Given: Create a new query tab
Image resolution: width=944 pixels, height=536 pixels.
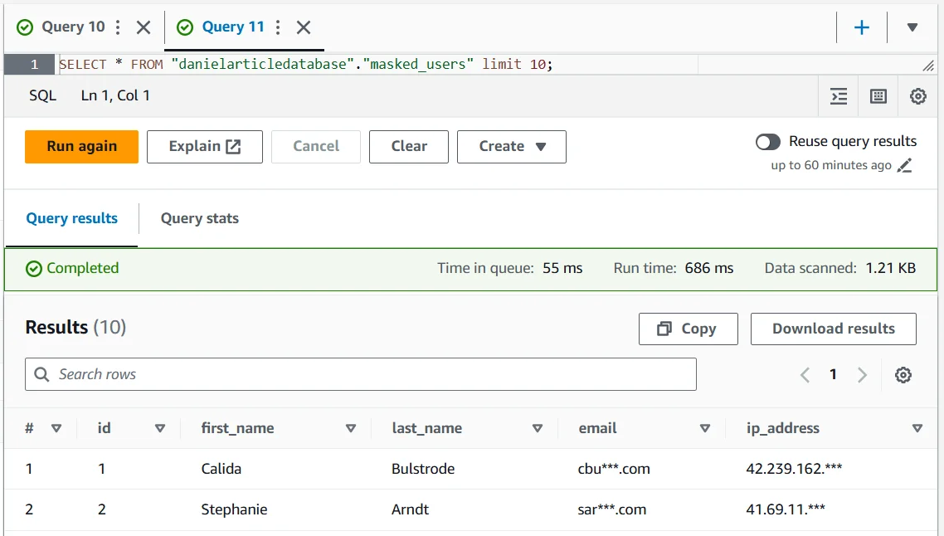Looking at the screenshot, I should coord(861,27).
